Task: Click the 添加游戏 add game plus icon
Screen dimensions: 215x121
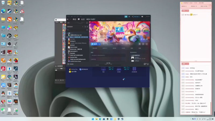Action: click(68, 64)
